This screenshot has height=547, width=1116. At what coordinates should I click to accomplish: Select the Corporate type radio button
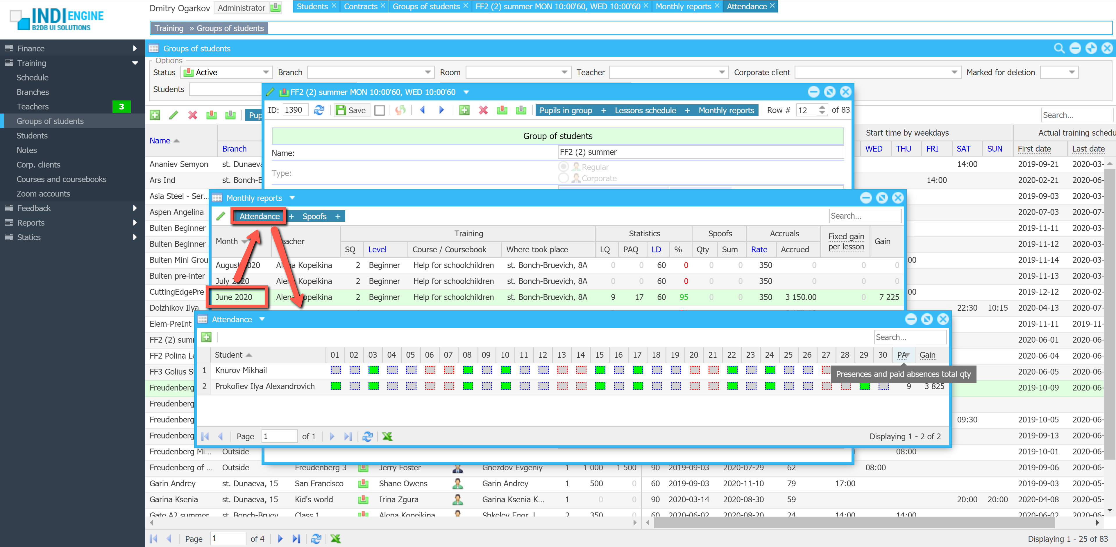point(563,178)
